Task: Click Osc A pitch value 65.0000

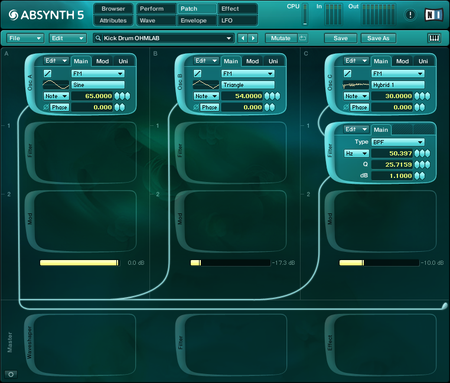Action: coord(92,96)
